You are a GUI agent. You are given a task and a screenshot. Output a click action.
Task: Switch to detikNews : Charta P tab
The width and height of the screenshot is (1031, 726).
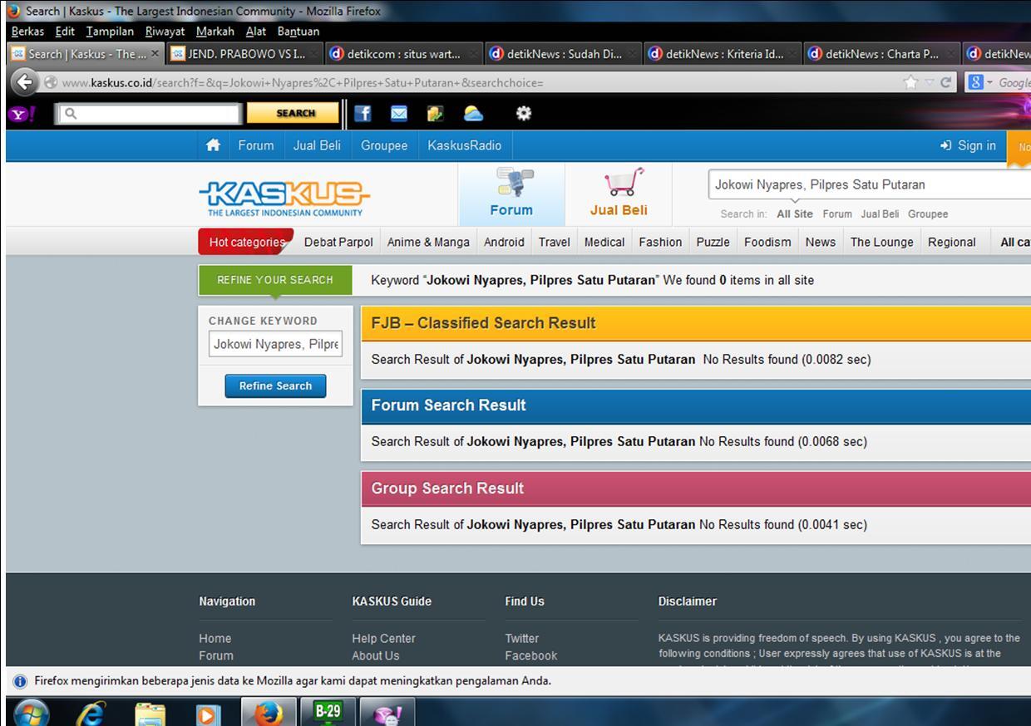click(882, 54)
